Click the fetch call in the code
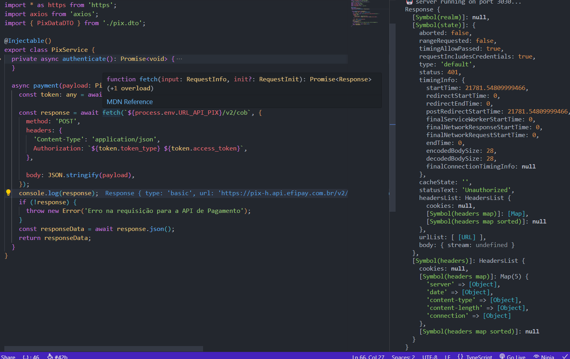 click(x=112, y=113)
